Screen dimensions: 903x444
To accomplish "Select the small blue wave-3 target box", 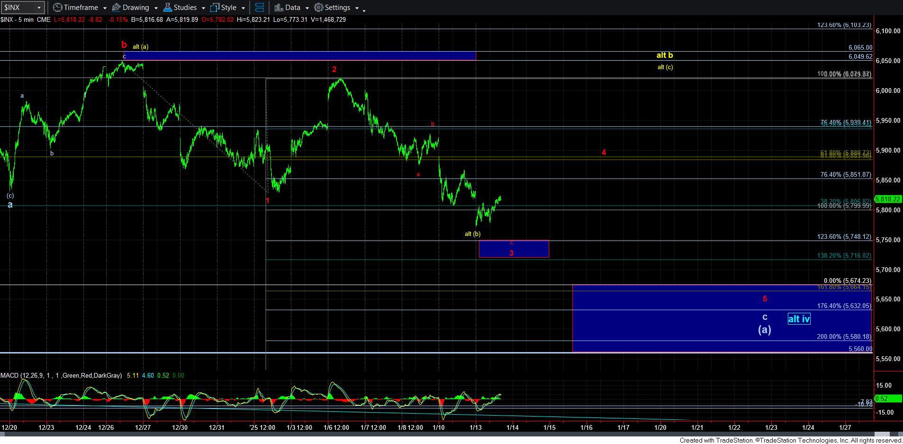I will 514,249.
